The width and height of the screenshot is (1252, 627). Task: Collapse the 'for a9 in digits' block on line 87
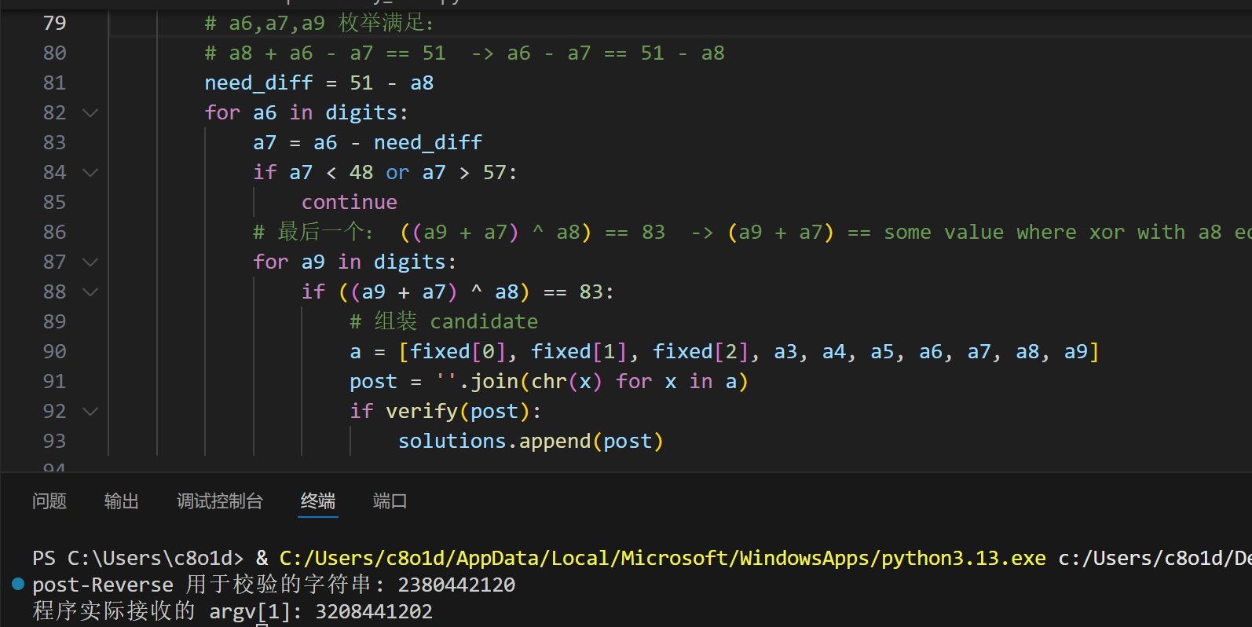click(90, 262)
